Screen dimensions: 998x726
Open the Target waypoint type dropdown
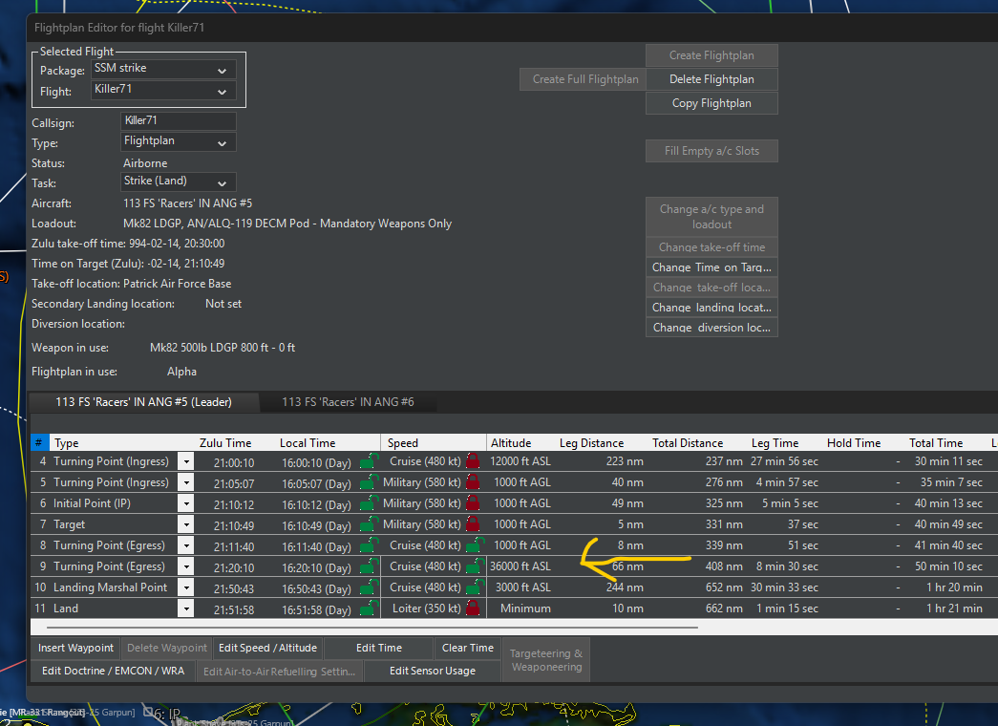pyautogui.click(x=186, y=524)
